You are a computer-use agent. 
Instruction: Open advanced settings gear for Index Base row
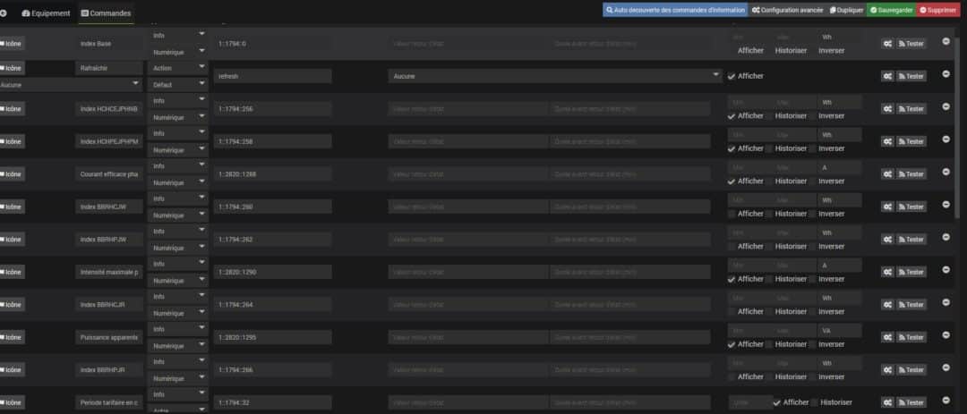(x=887, y=43)
